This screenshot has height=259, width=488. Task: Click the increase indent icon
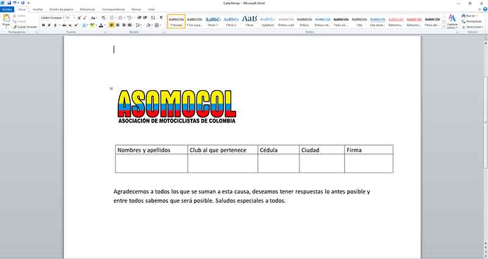(145, 18)
